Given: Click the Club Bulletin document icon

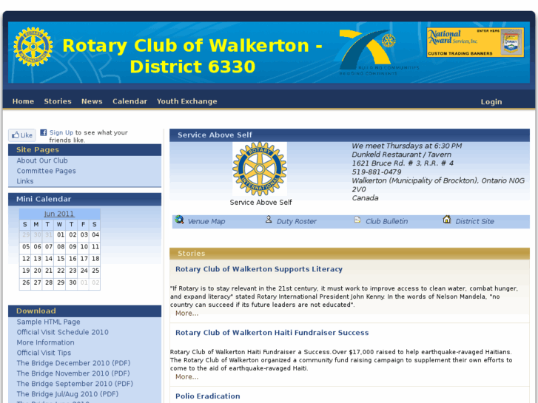Looking at the screenshot, I should 357,220.
